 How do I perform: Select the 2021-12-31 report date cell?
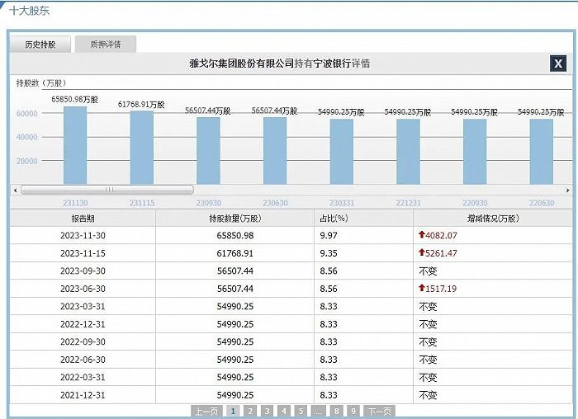coord(83,395)
